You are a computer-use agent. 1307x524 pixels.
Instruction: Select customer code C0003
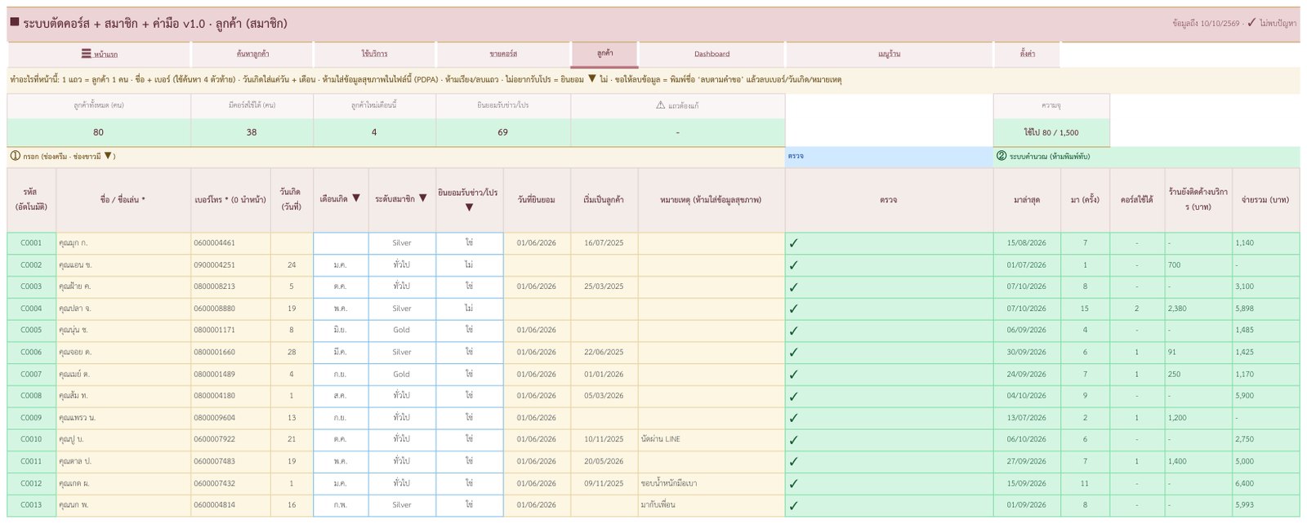click(31, 286)
